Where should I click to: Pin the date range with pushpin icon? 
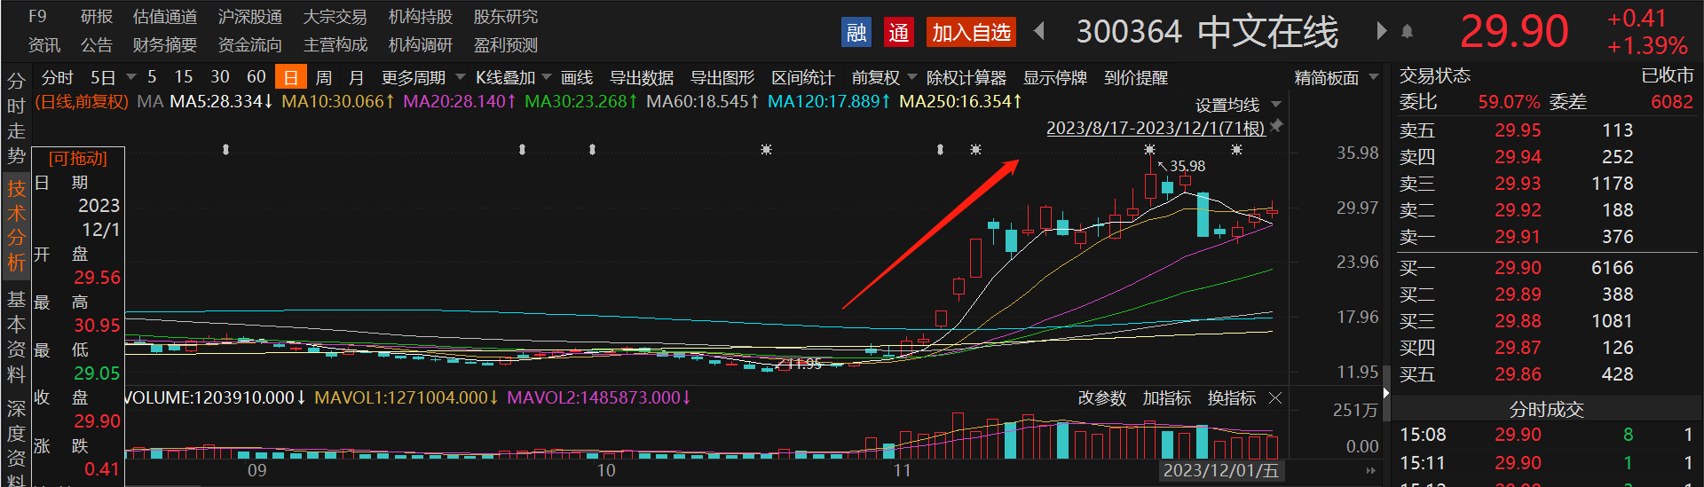[1276, 127]
